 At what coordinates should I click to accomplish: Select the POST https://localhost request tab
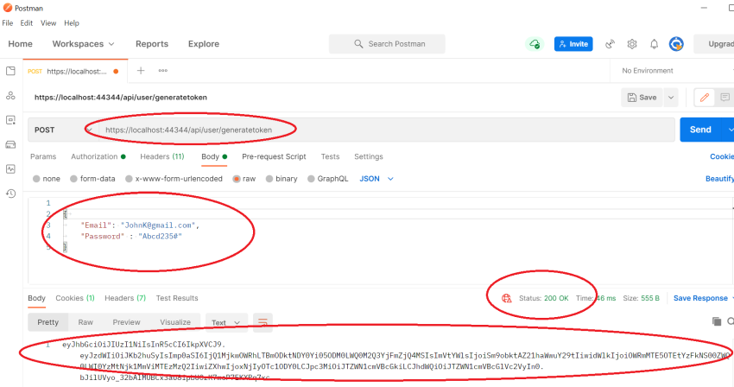[73, 71]
